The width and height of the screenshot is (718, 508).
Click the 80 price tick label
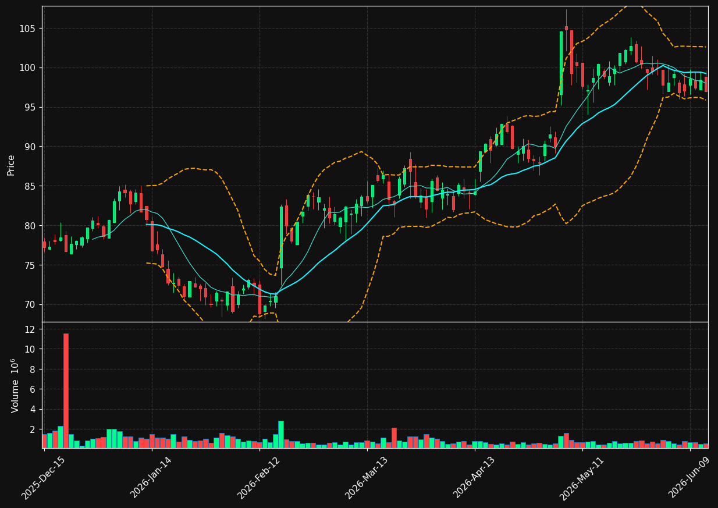pos(30,226)
